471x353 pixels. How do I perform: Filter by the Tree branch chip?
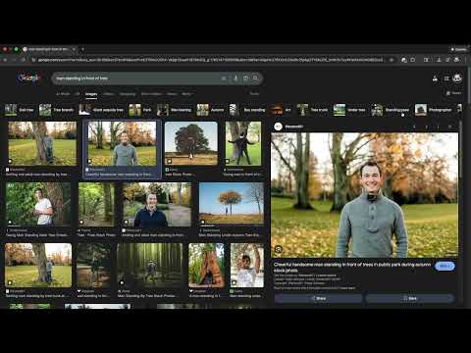tap(56, 110)
